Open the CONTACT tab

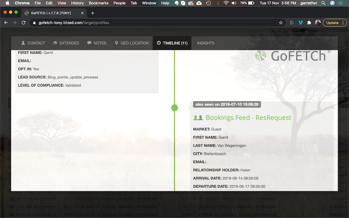33,43
